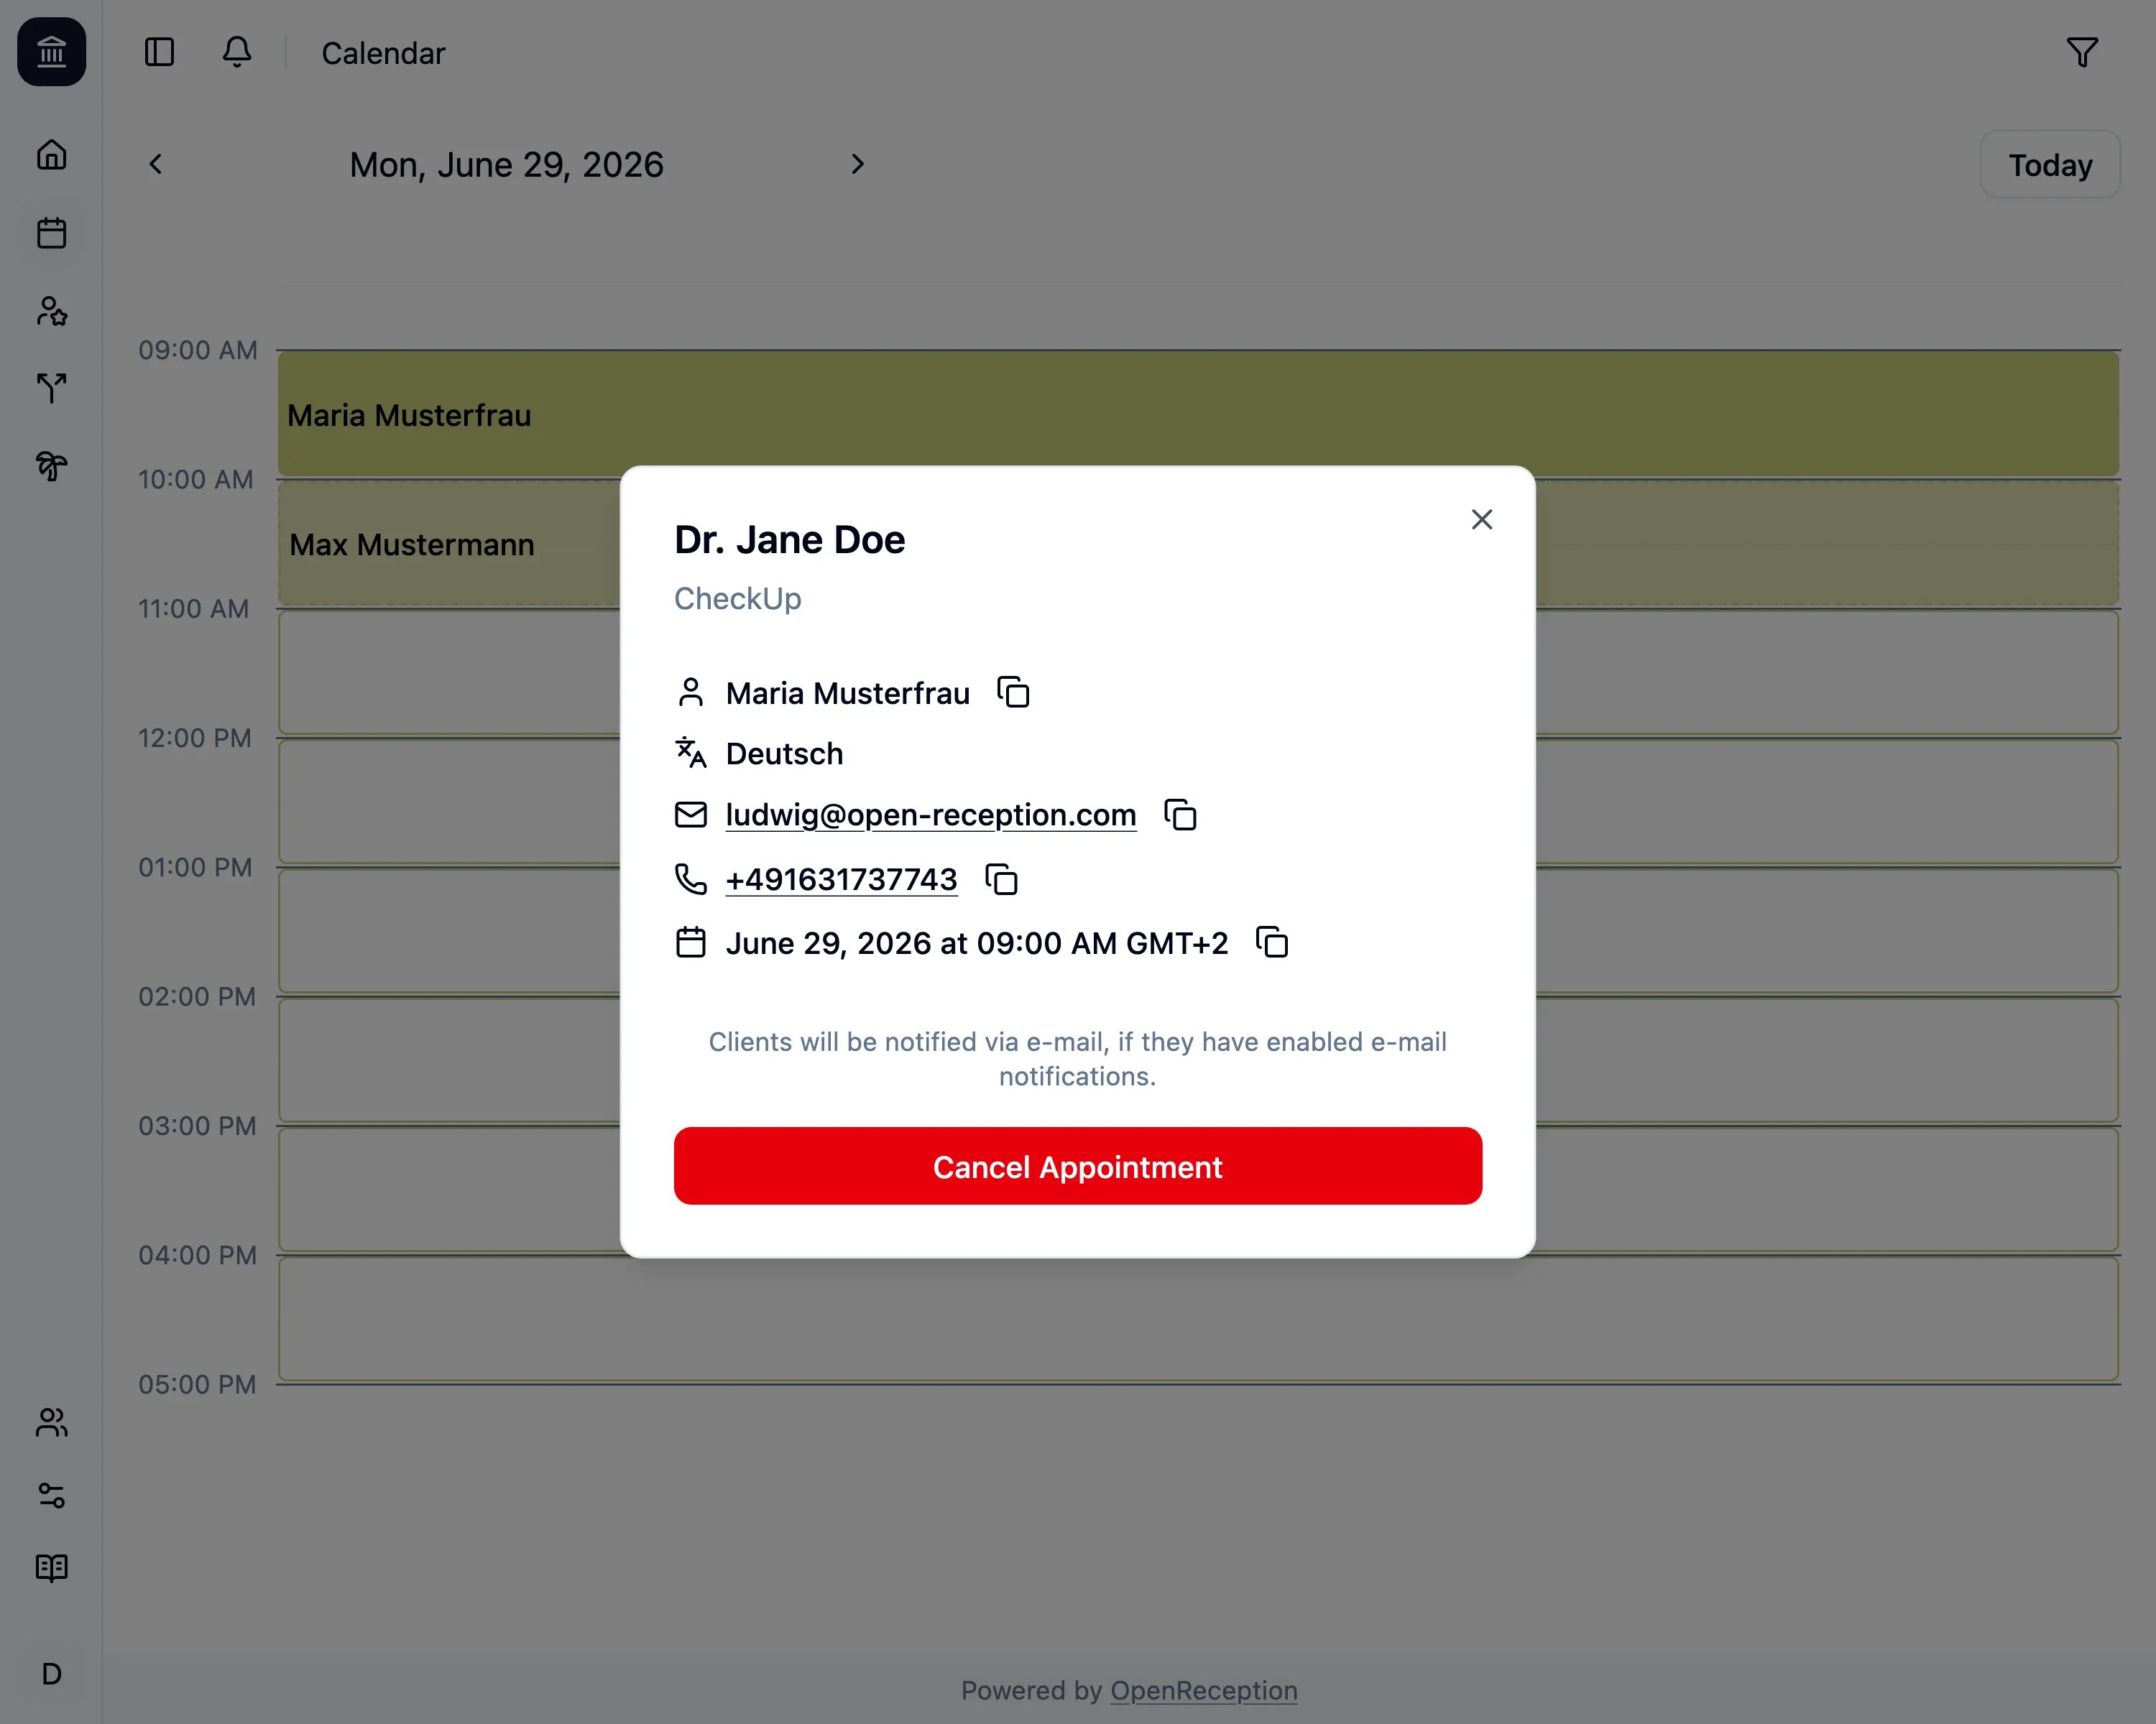Image resolution: width=2156 pixels, height=1724 pixels.
Task: Click the 05:00 PM time label
Action: click(197, 1384)
